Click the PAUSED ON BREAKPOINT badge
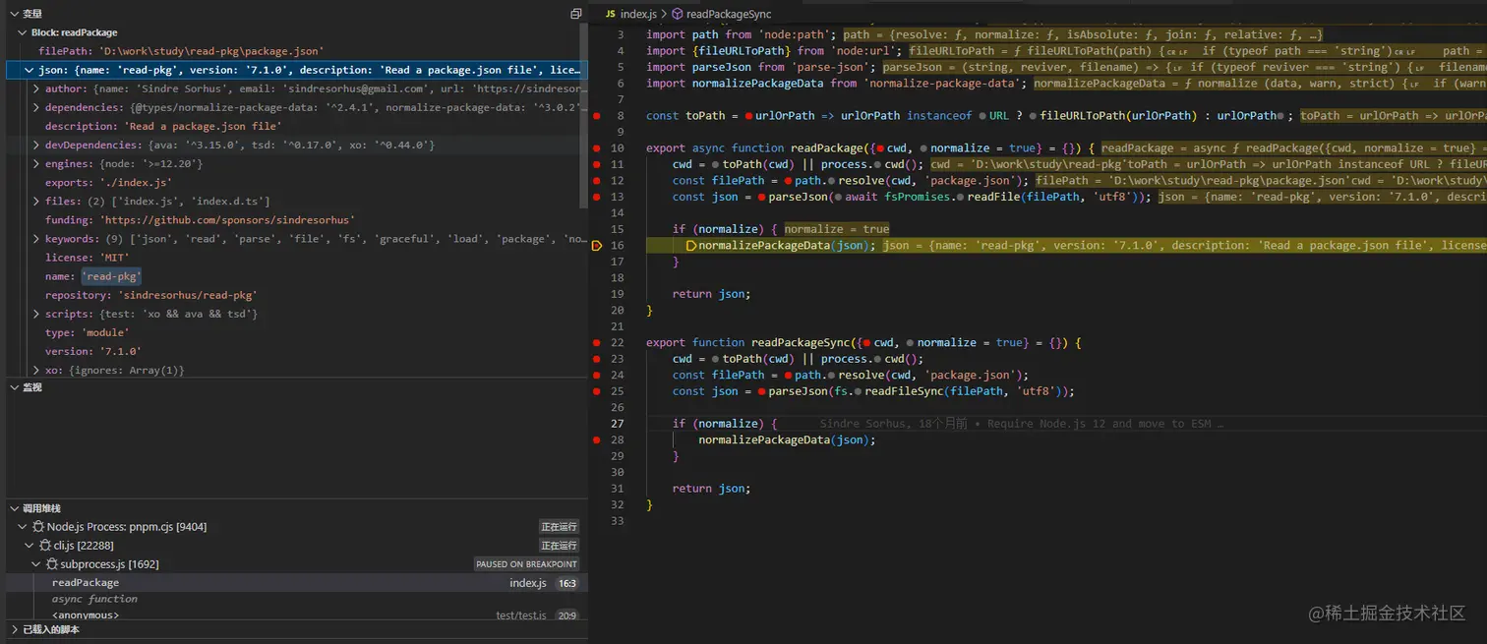 pos(526,564)
